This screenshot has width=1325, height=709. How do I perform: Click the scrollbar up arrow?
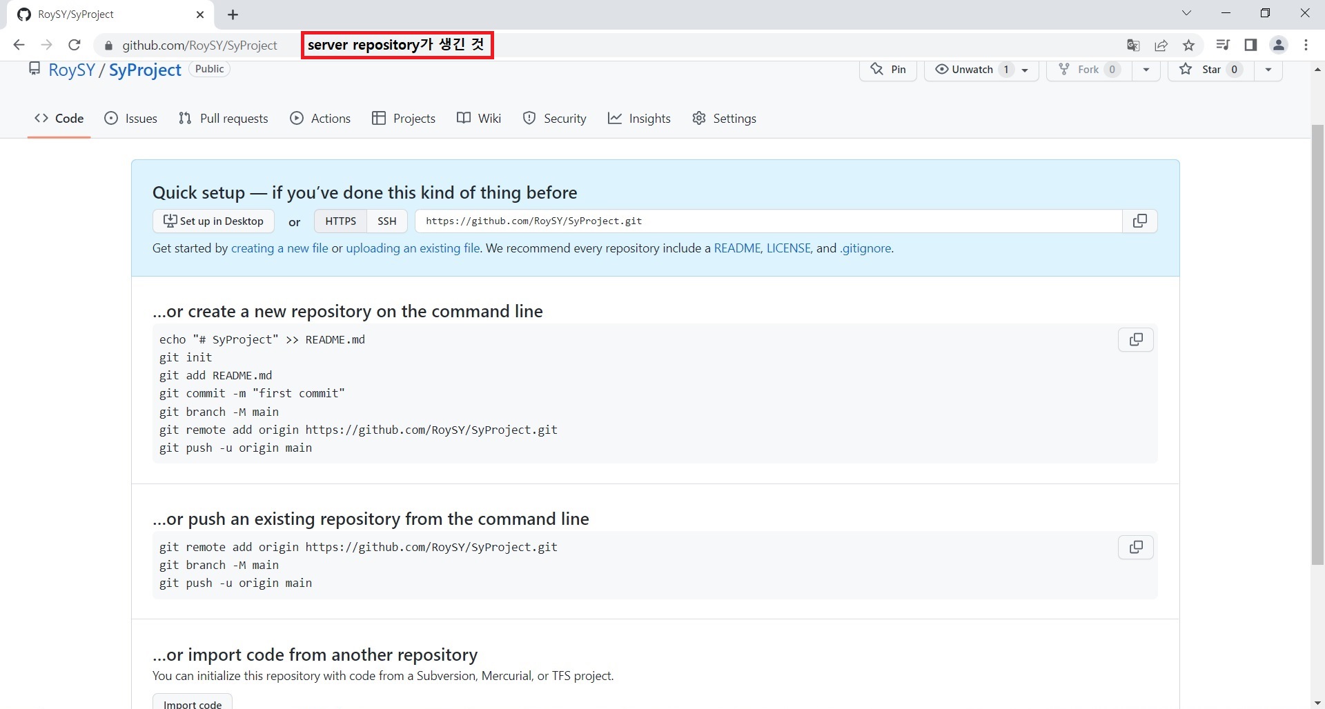(1317, 69)
